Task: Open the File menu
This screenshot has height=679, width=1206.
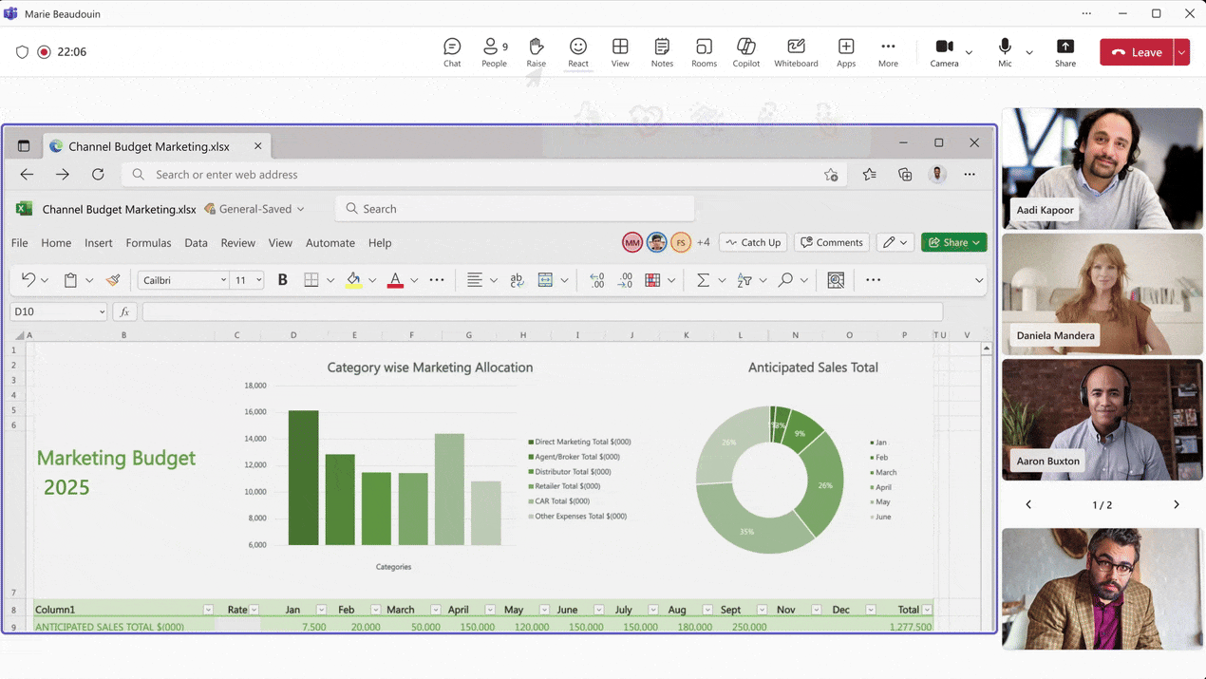Action: point(19,243)
